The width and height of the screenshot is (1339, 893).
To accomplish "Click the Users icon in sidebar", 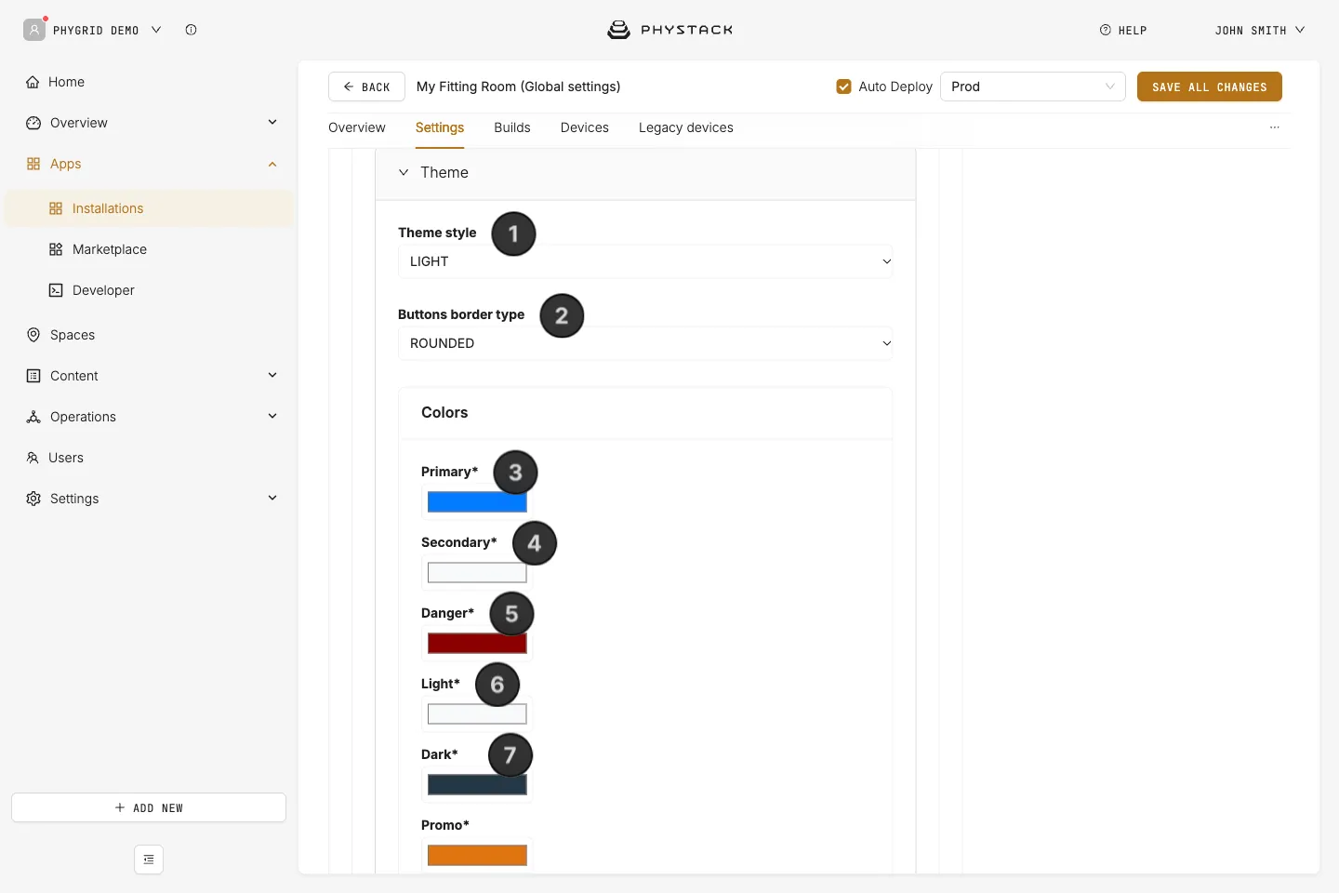I will [33, 458].
